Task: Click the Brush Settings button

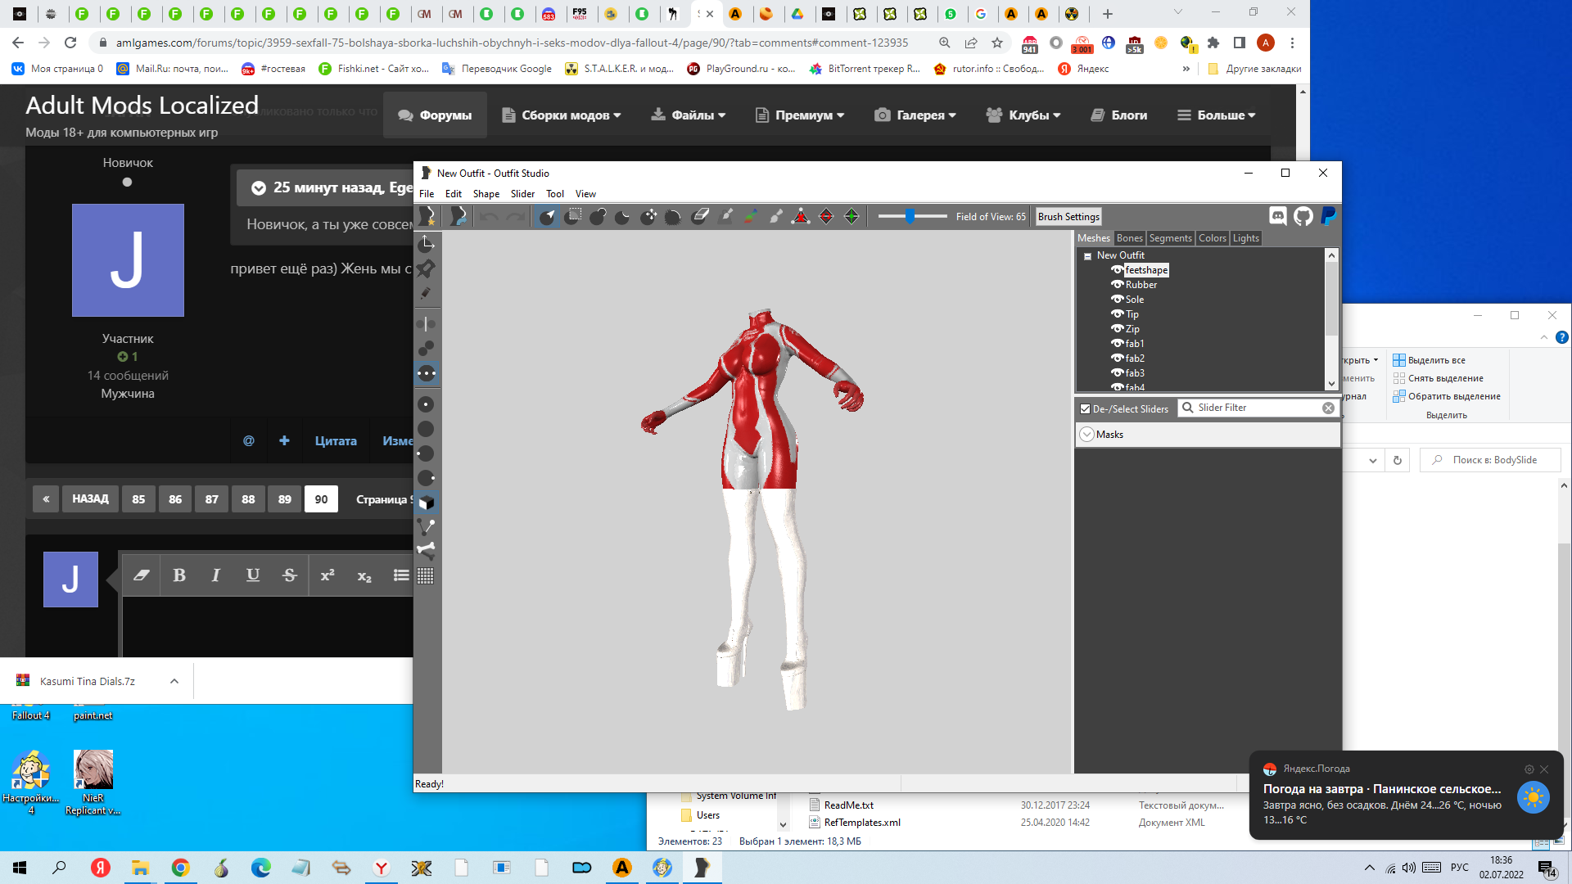Action: [x=1068, y=217]
